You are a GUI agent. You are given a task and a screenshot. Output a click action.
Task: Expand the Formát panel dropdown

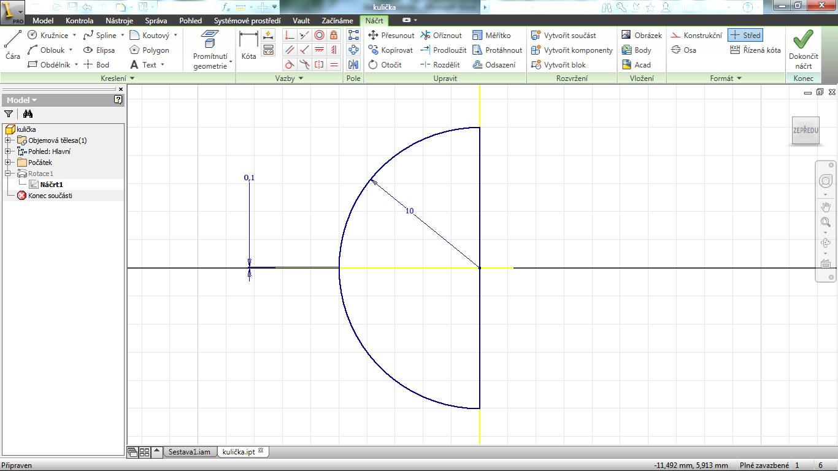[739, 78]
